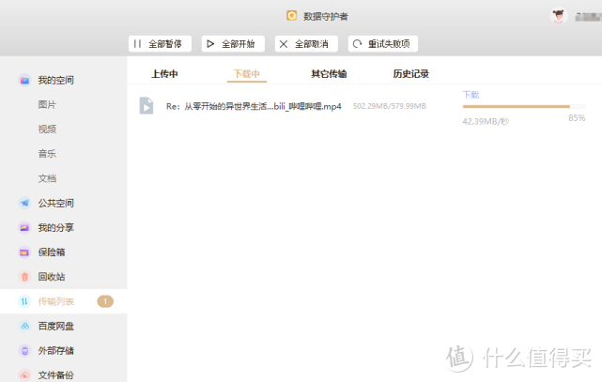Open 图片 under 我的空间
Image resolution: width=602 pixels, height=382 pixels.
tap(47, 104)
